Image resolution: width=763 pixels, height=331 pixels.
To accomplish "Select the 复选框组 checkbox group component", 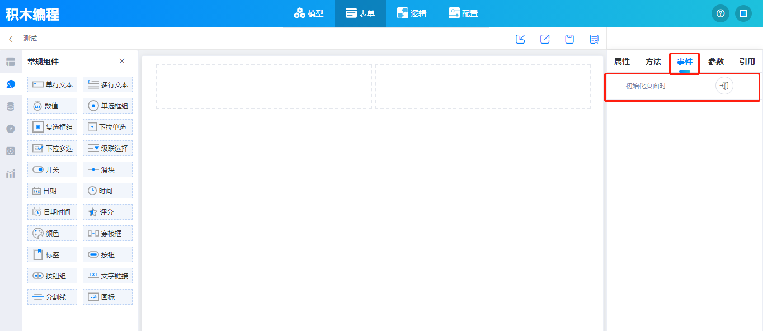I will [x=52, y=127].
